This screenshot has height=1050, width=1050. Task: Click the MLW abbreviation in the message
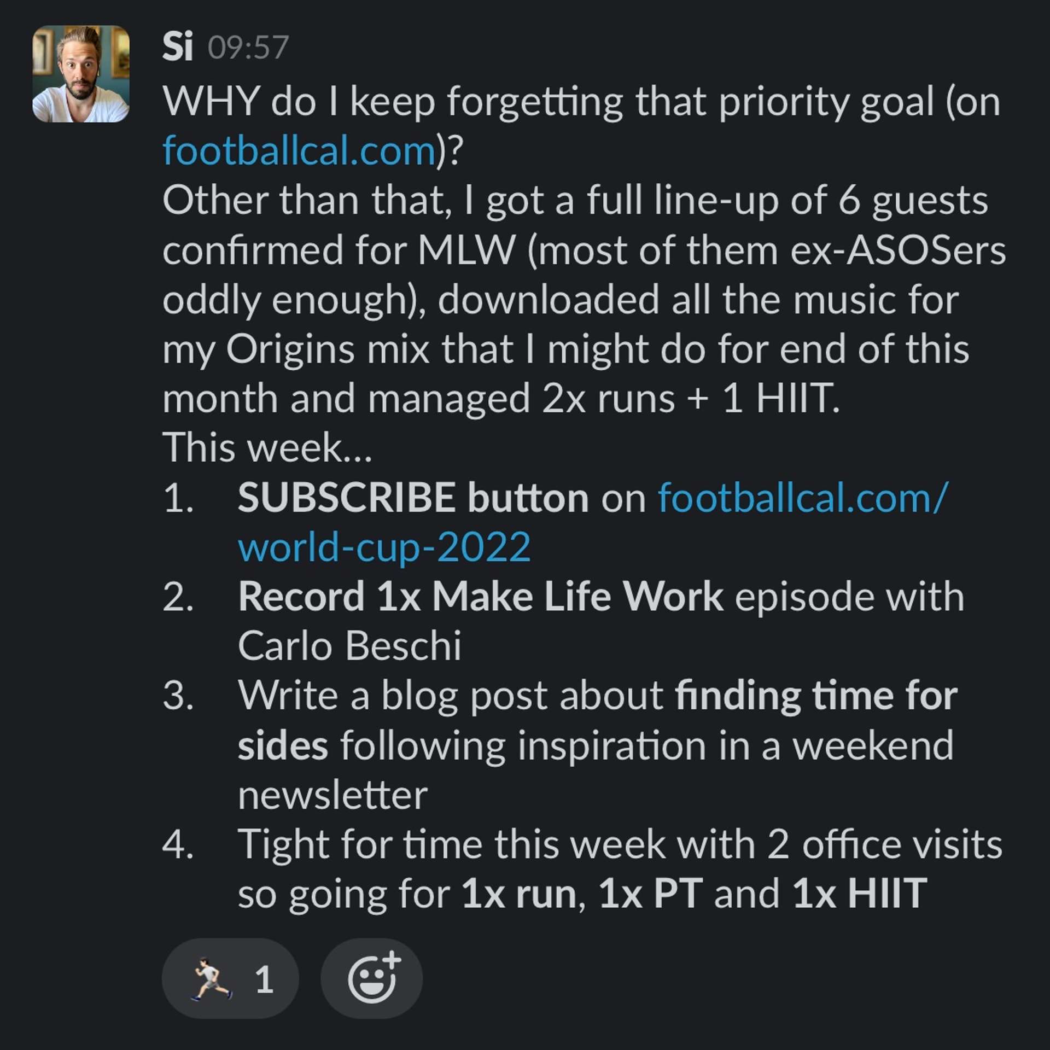pos(466,250)
